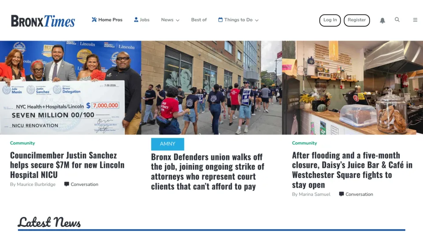This screenshot has width=423, height=238.
Task: Expand the Things to Do chevron
Action: [257, 20]
